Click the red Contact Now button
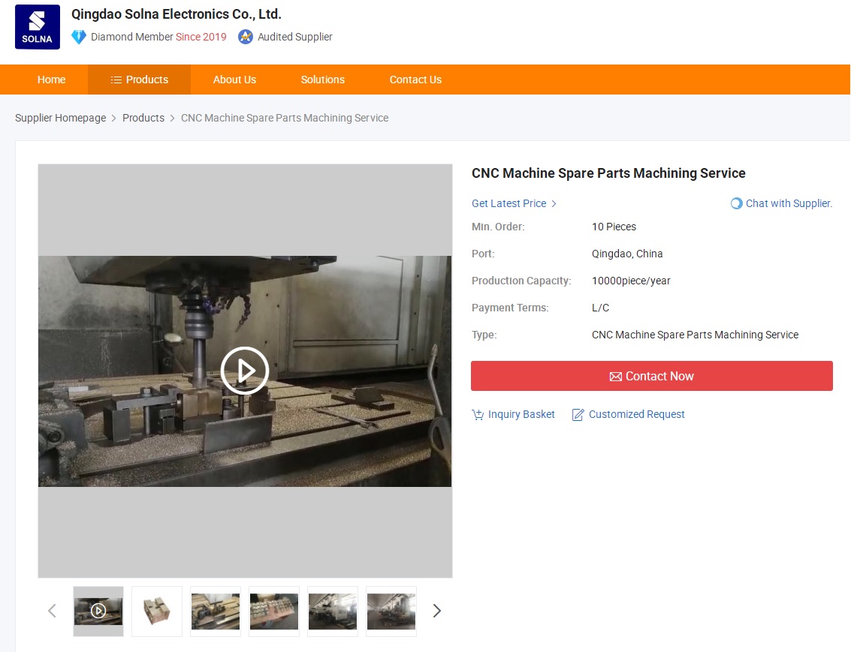Image resolution: width=851 pixels, height=652 pixels. pos(652,376)
